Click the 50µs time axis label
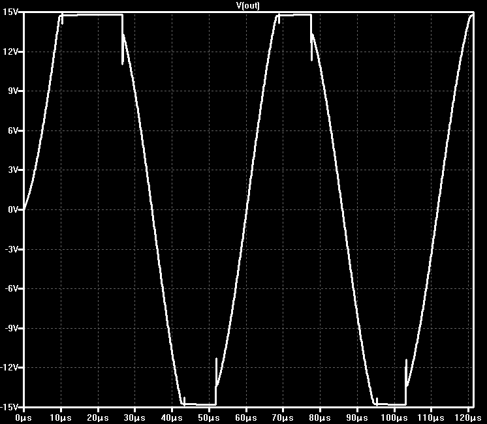487x424 pixels. tap(209, 417)
